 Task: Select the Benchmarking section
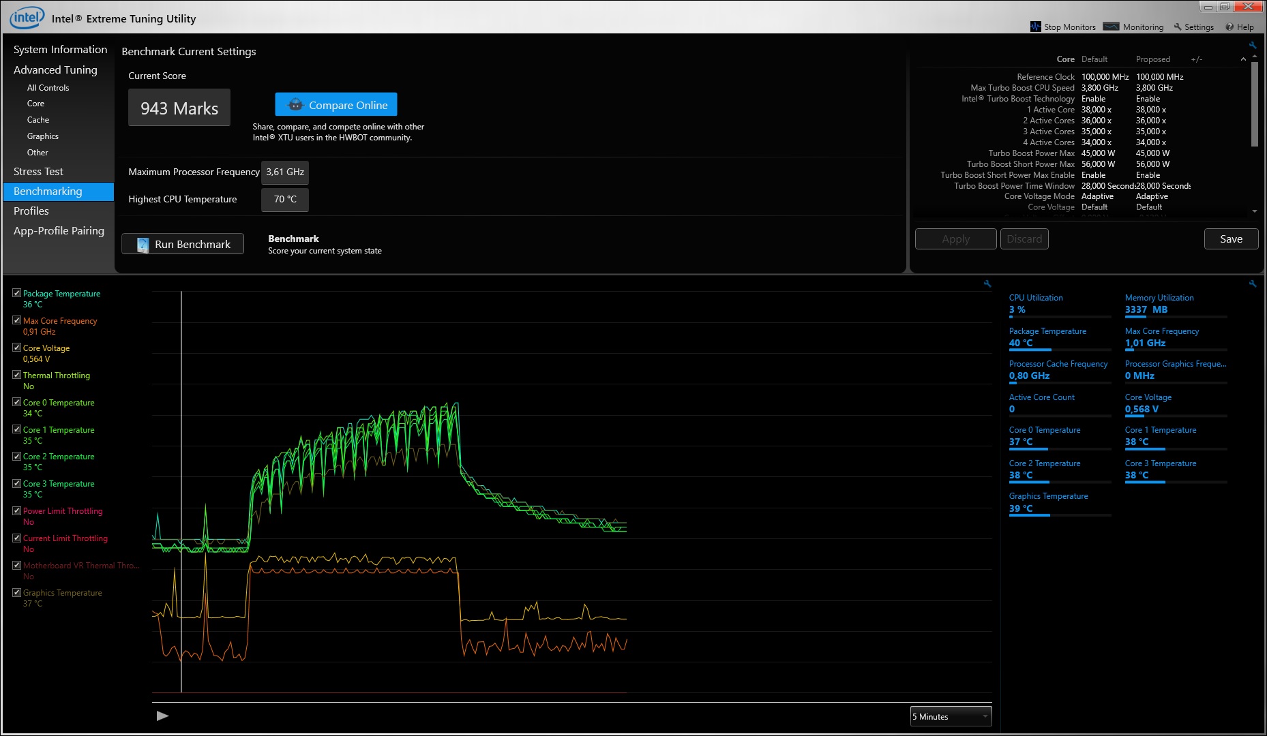tap(59, 191)
